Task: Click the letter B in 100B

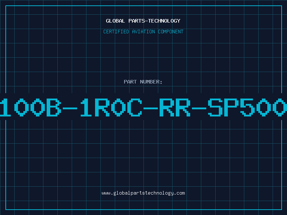Action: [x=53, y=107]
